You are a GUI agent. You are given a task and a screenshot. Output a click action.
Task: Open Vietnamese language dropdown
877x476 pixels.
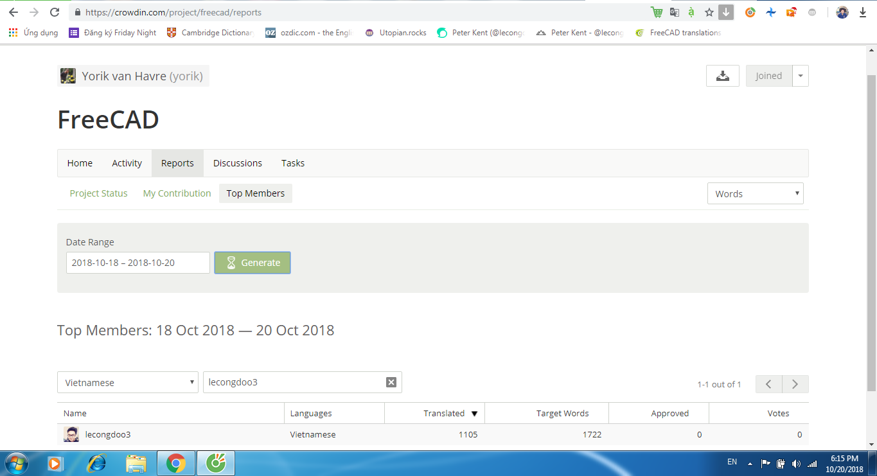[x=128, y=382]
